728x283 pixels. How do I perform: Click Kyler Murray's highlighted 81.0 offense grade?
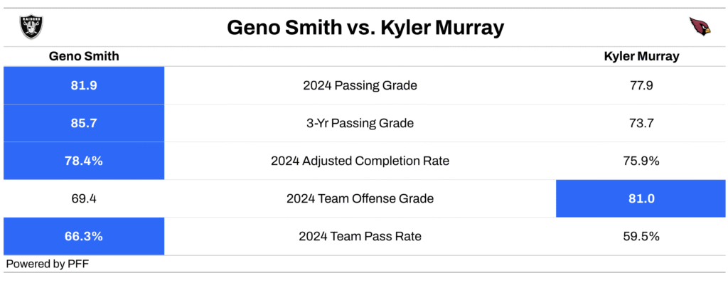[x=642, y=198]
